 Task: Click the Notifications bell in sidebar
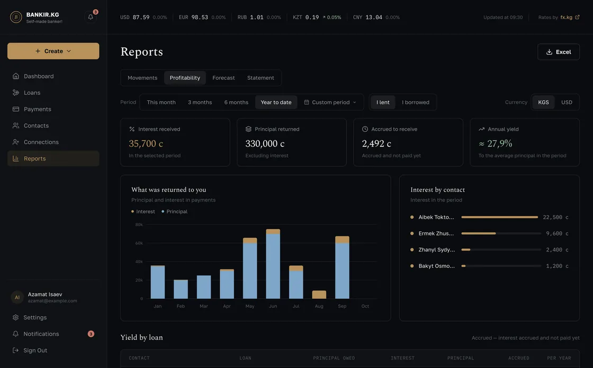tap(15, 334)
